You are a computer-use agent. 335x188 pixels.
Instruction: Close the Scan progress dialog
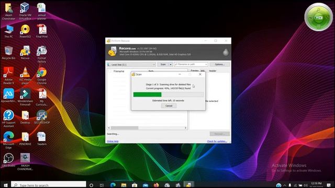tap(200, 74)
